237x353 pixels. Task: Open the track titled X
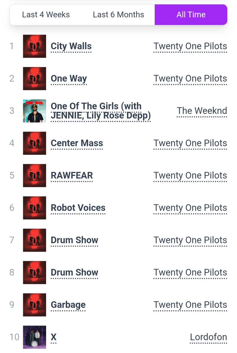click(x=53, y=337)
